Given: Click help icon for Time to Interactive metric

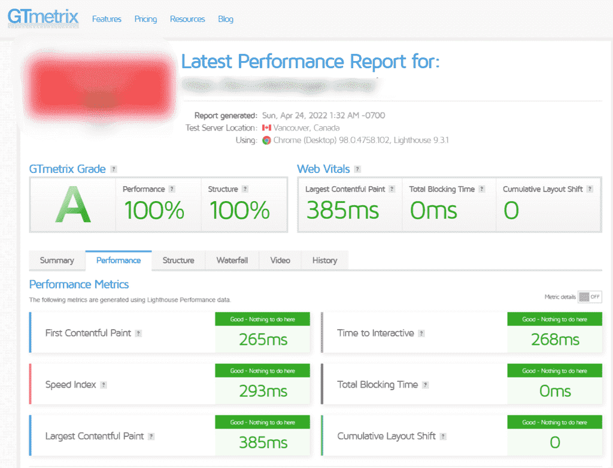Looking at the screenshot, I should [x=421, y=333].
